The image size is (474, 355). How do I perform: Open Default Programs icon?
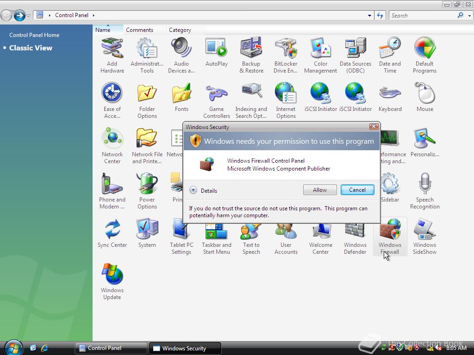click(x=425, y=55)
